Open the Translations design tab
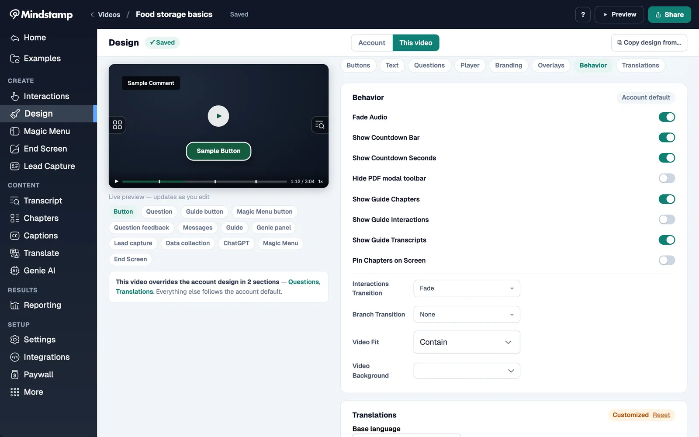 tap(640, 66)
